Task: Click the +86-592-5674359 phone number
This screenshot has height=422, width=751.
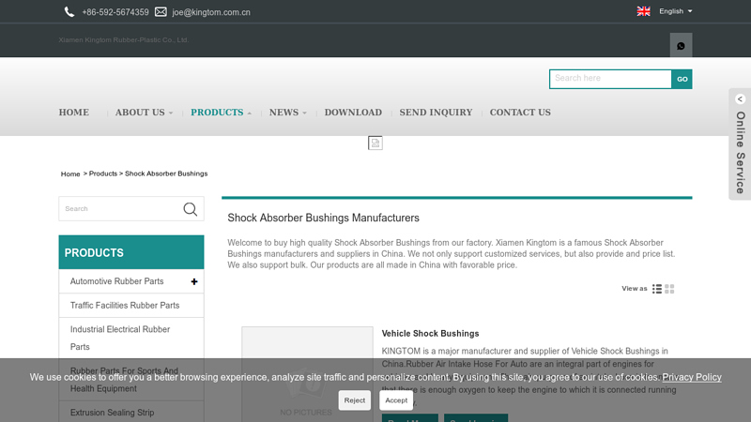Action: coord(115,12)
